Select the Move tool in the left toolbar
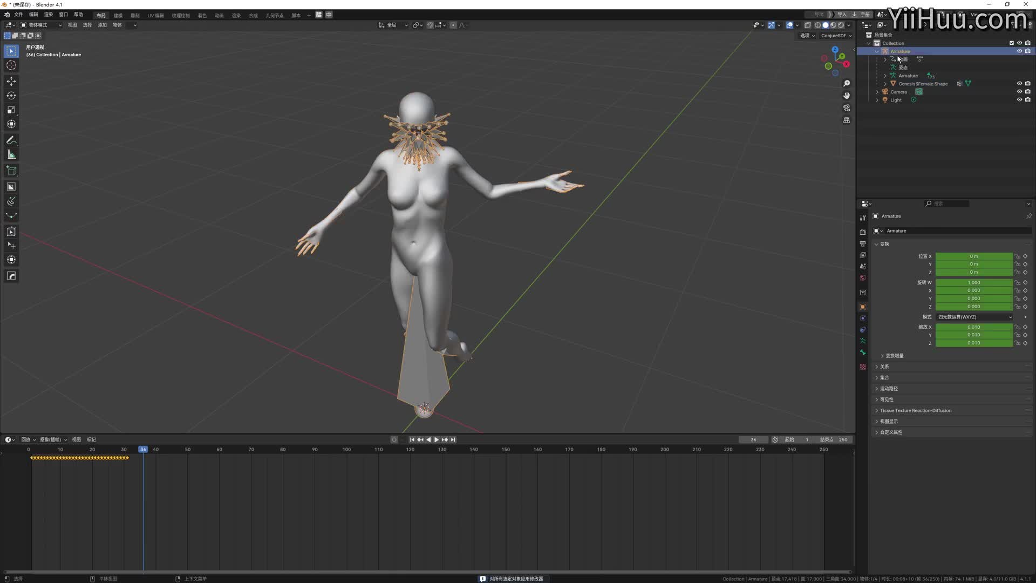Viewport: 1036px width, 583px height. (11, 81)
